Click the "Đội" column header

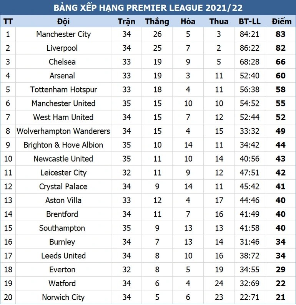coord(63,21)
